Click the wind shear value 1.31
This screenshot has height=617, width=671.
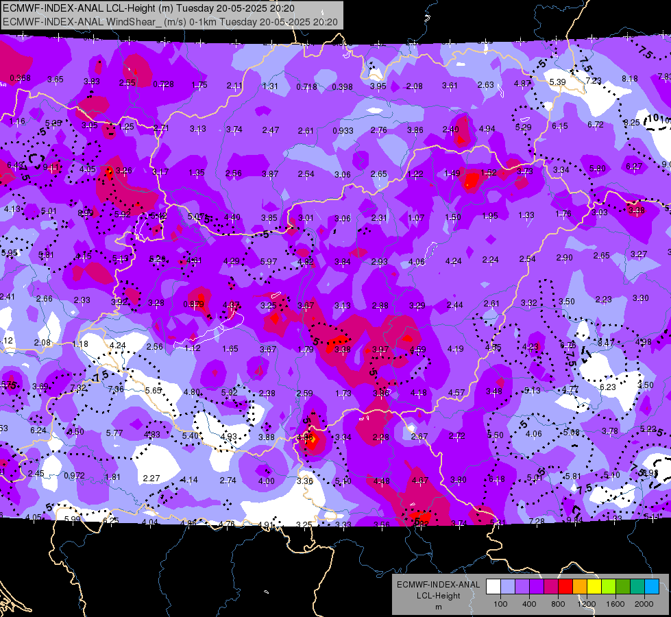coord(270,86)
